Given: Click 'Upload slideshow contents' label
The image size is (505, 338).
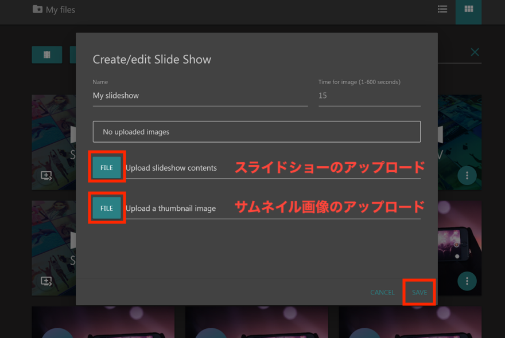Looking at the screenshot, I should (171, 168).
